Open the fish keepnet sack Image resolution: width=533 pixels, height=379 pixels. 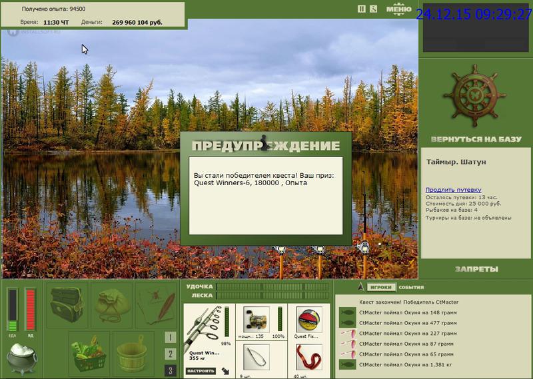point(112,305)
